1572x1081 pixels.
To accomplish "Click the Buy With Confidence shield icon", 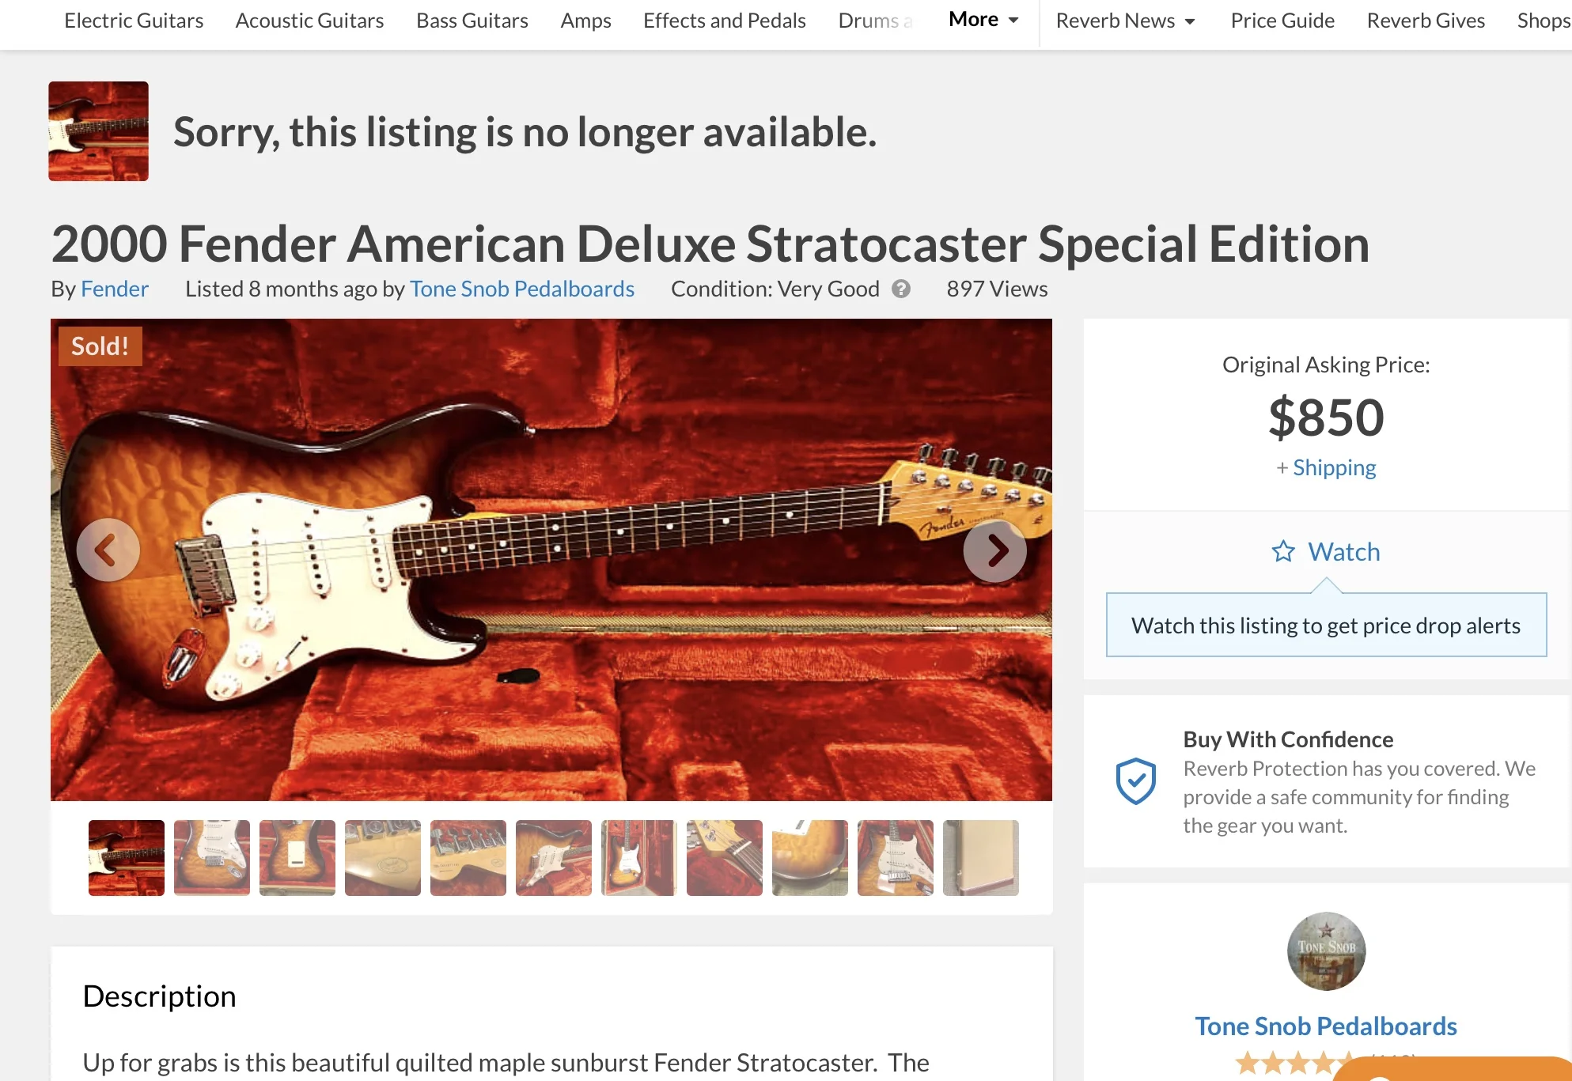I will [x=1135, y=781].
